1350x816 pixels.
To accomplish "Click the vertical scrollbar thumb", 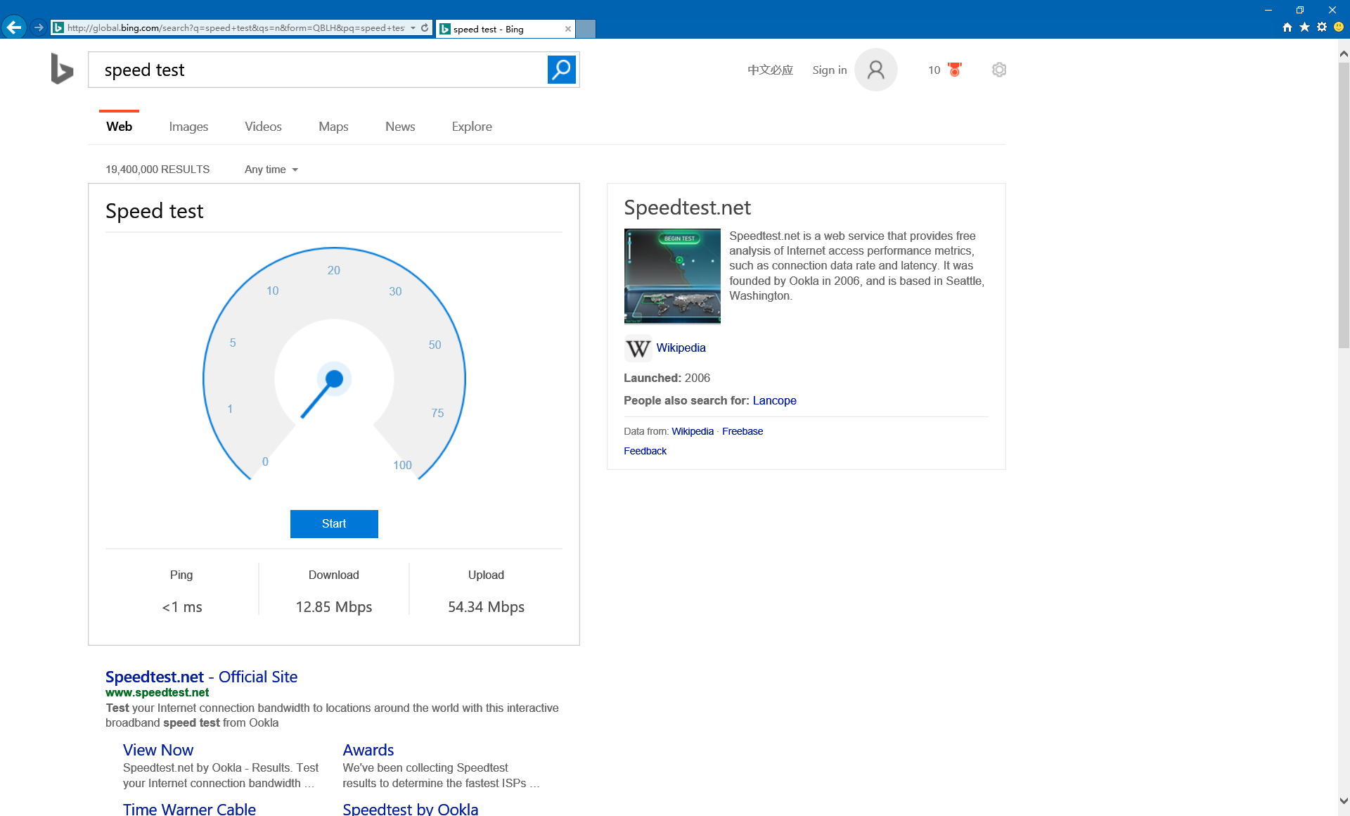I will pyautogui.click(x=1344, y=205).
